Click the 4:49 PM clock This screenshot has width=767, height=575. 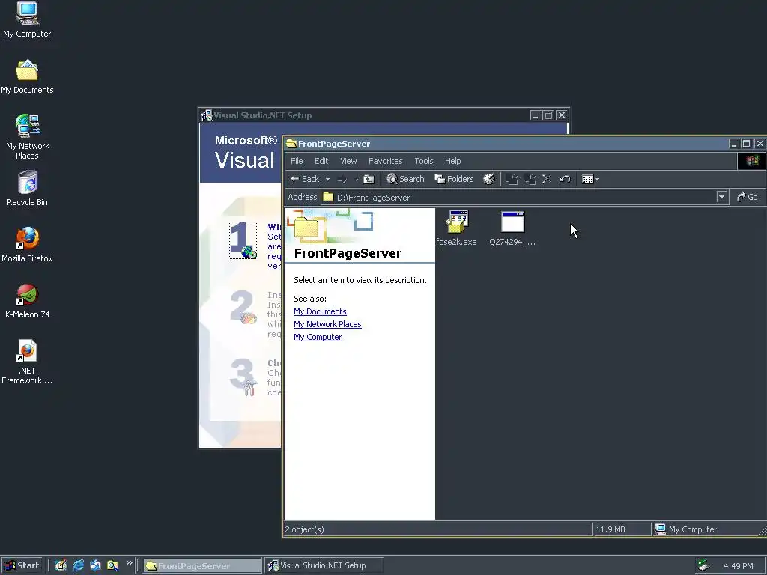click(738, 566)
